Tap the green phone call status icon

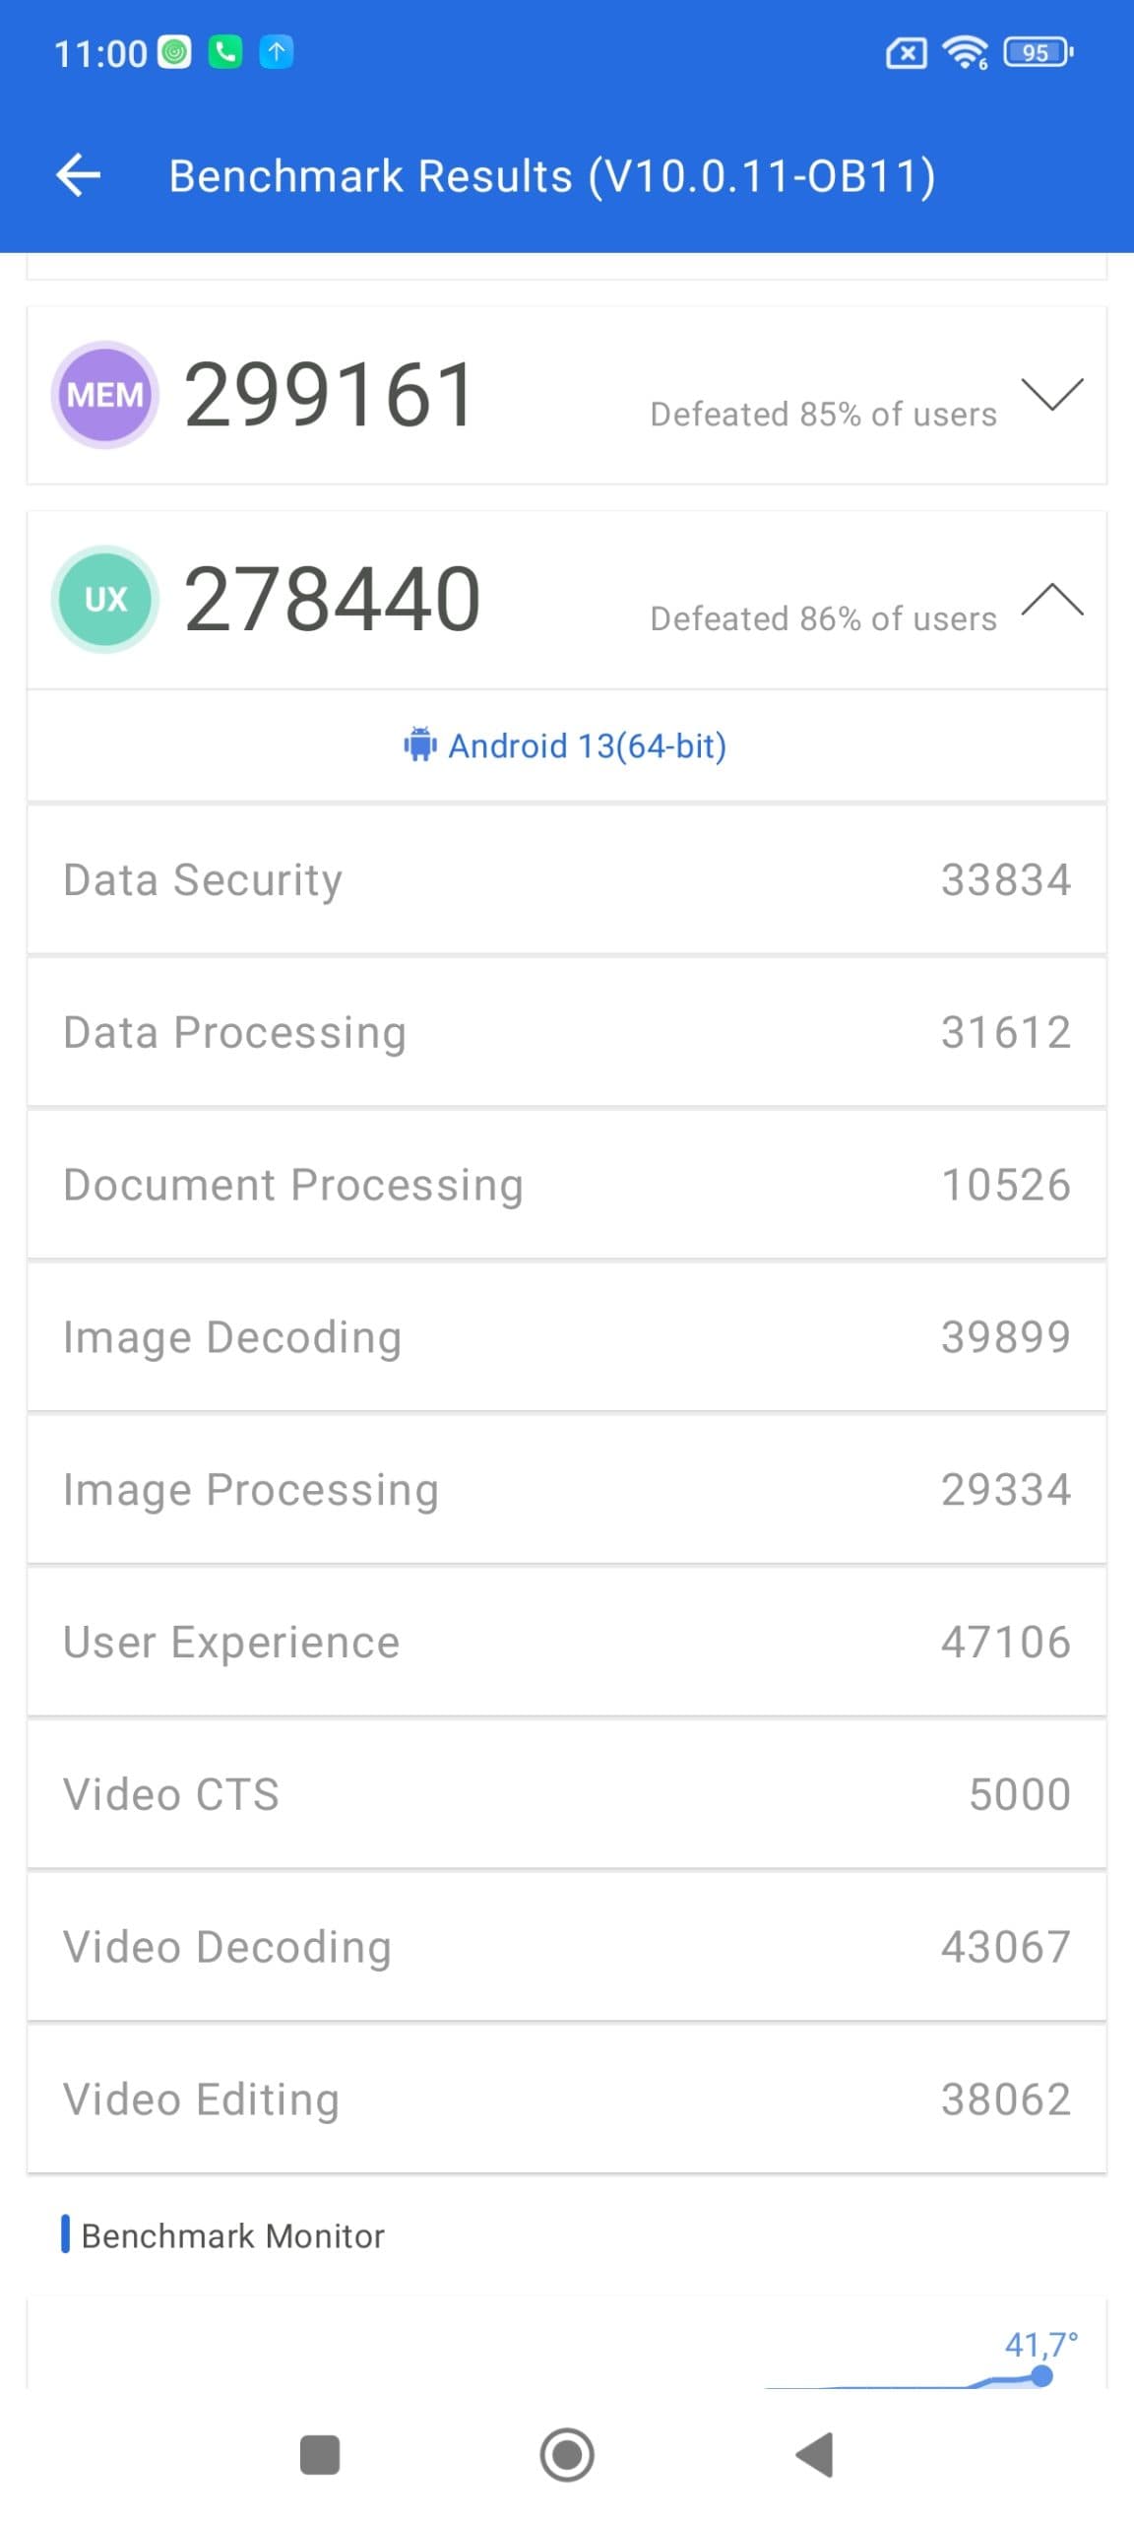pyautogui.click(x=225, y=51)
